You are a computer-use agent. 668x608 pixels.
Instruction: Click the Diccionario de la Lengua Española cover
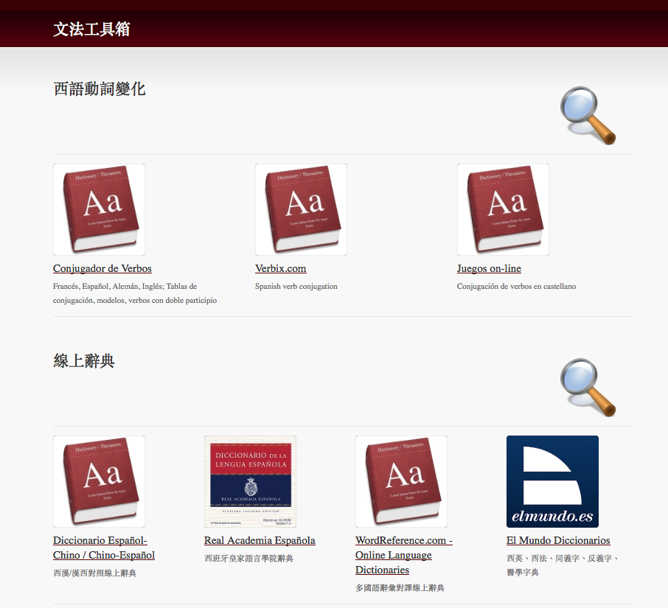250,481
